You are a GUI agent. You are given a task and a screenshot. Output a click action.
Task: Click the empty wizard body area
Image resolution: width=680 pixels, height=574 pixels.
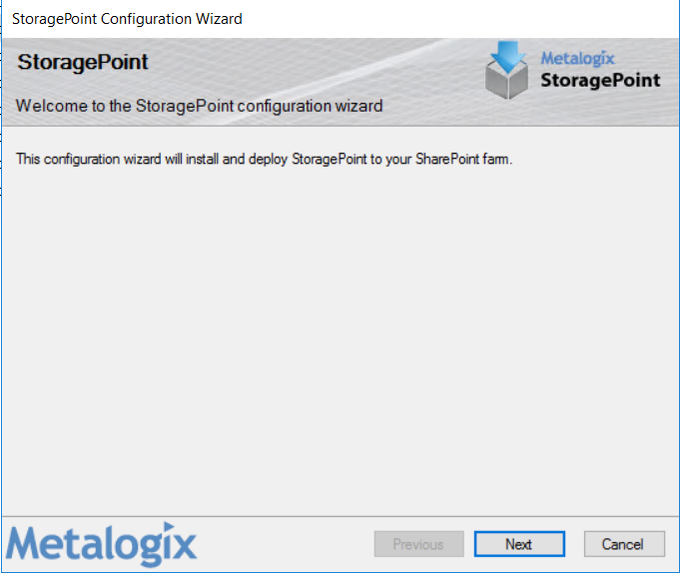tap(340, 338)
